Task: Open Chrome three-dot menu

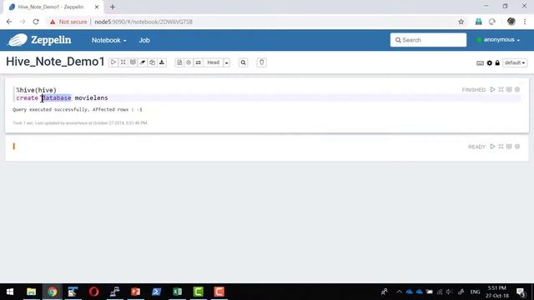Action: point(525,22)
